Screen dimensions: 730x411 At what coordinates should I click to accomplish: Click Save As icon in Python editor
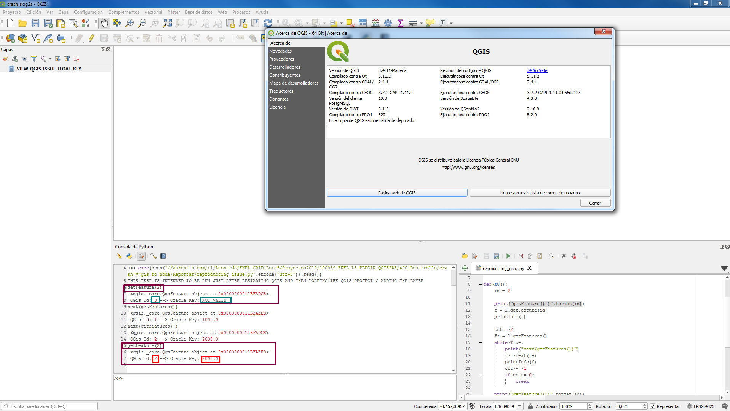pos(496,256)
